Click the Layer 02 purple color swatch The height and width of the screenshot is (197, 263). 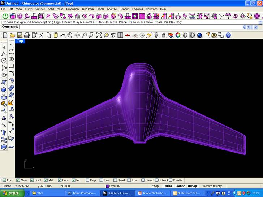point(108,186)
